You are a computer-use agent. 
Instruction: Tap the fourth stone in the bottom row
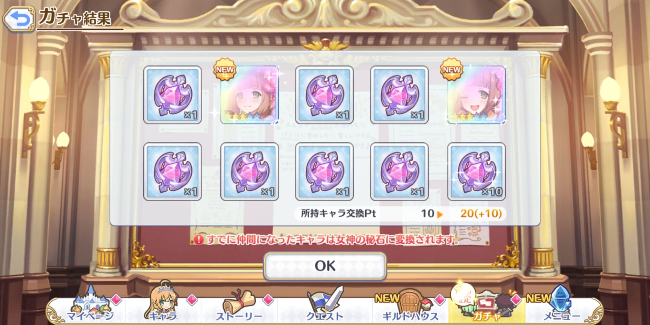click(x=399, y=171)
